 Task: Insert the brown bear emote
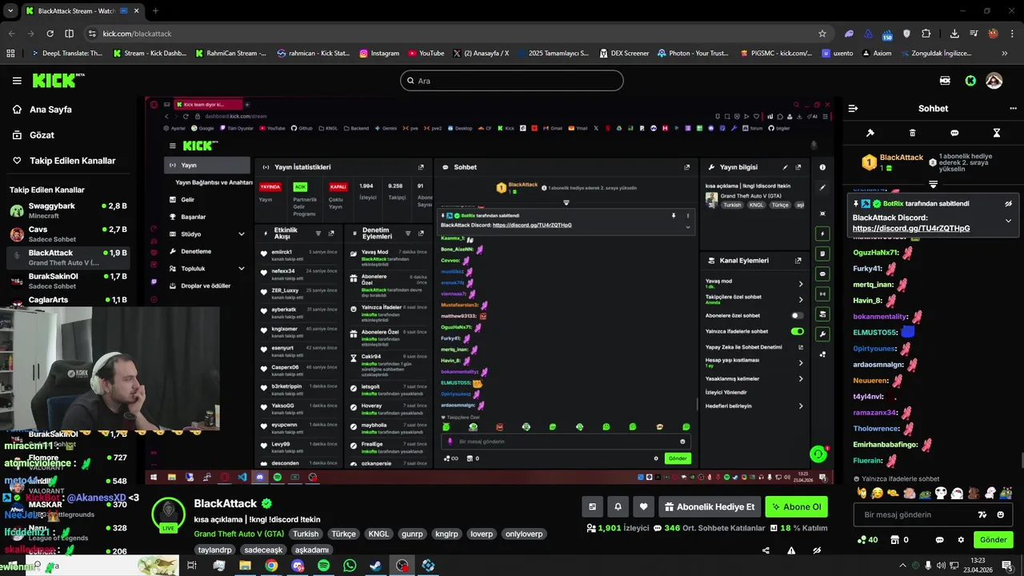pyautogui.click(x=973, y=493)
